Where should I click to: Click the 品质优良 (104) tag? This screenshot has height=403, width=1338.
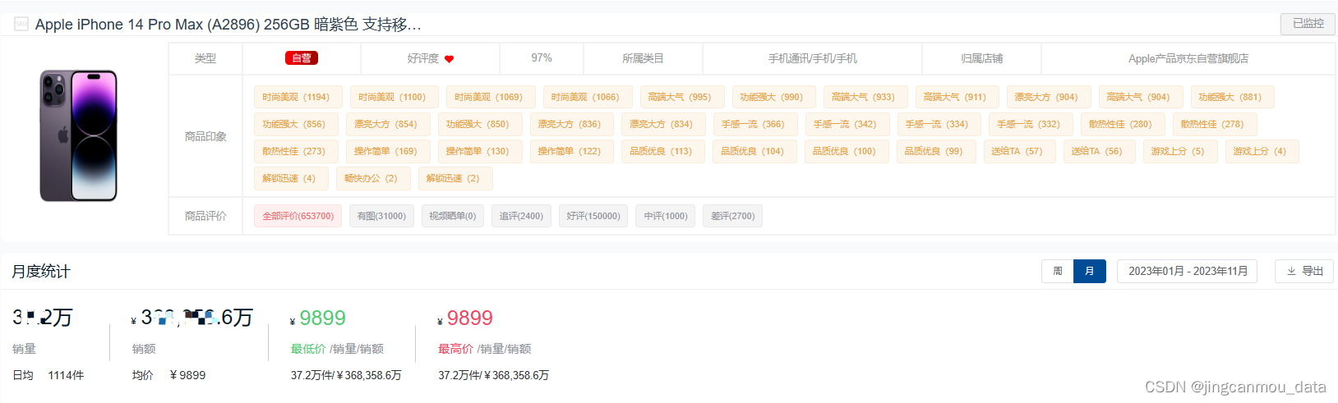[x=754, y=151]
